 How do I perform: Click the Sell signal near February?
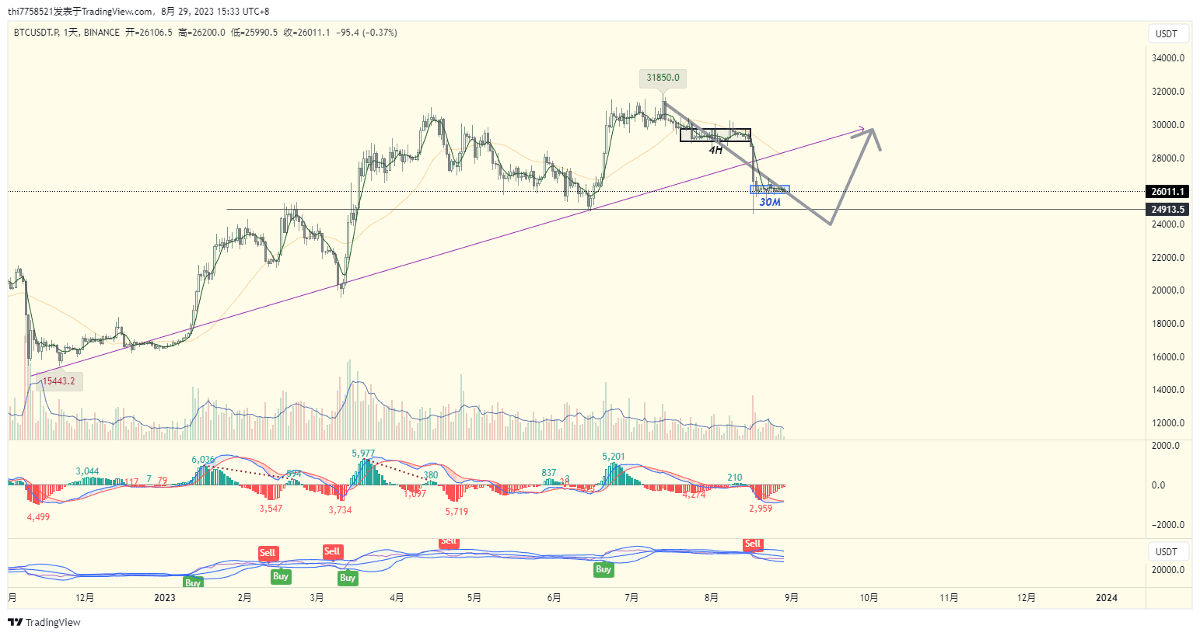coord(268,553)
